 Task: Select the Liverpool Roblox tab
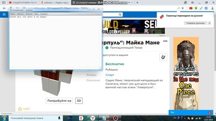tap(87, 2)
